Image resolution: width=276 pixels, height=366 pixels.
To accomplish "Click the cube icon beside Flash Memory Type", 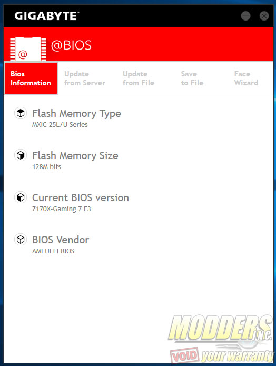I will [x=21, y=113].
